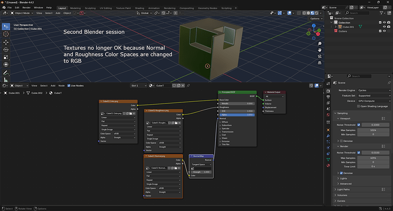Choose the Move tool

point(6,42)
